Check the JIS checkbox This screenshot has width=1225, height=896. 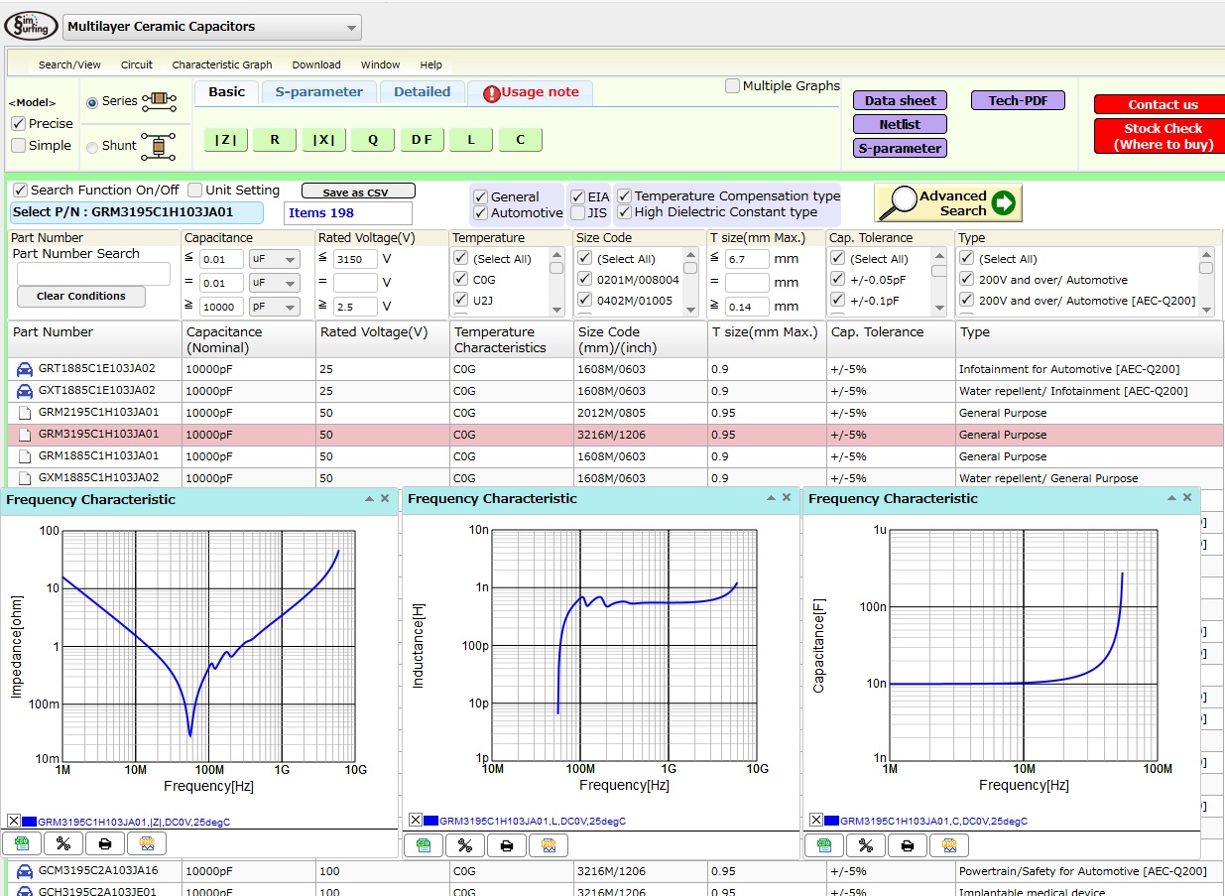coord(577,212)
